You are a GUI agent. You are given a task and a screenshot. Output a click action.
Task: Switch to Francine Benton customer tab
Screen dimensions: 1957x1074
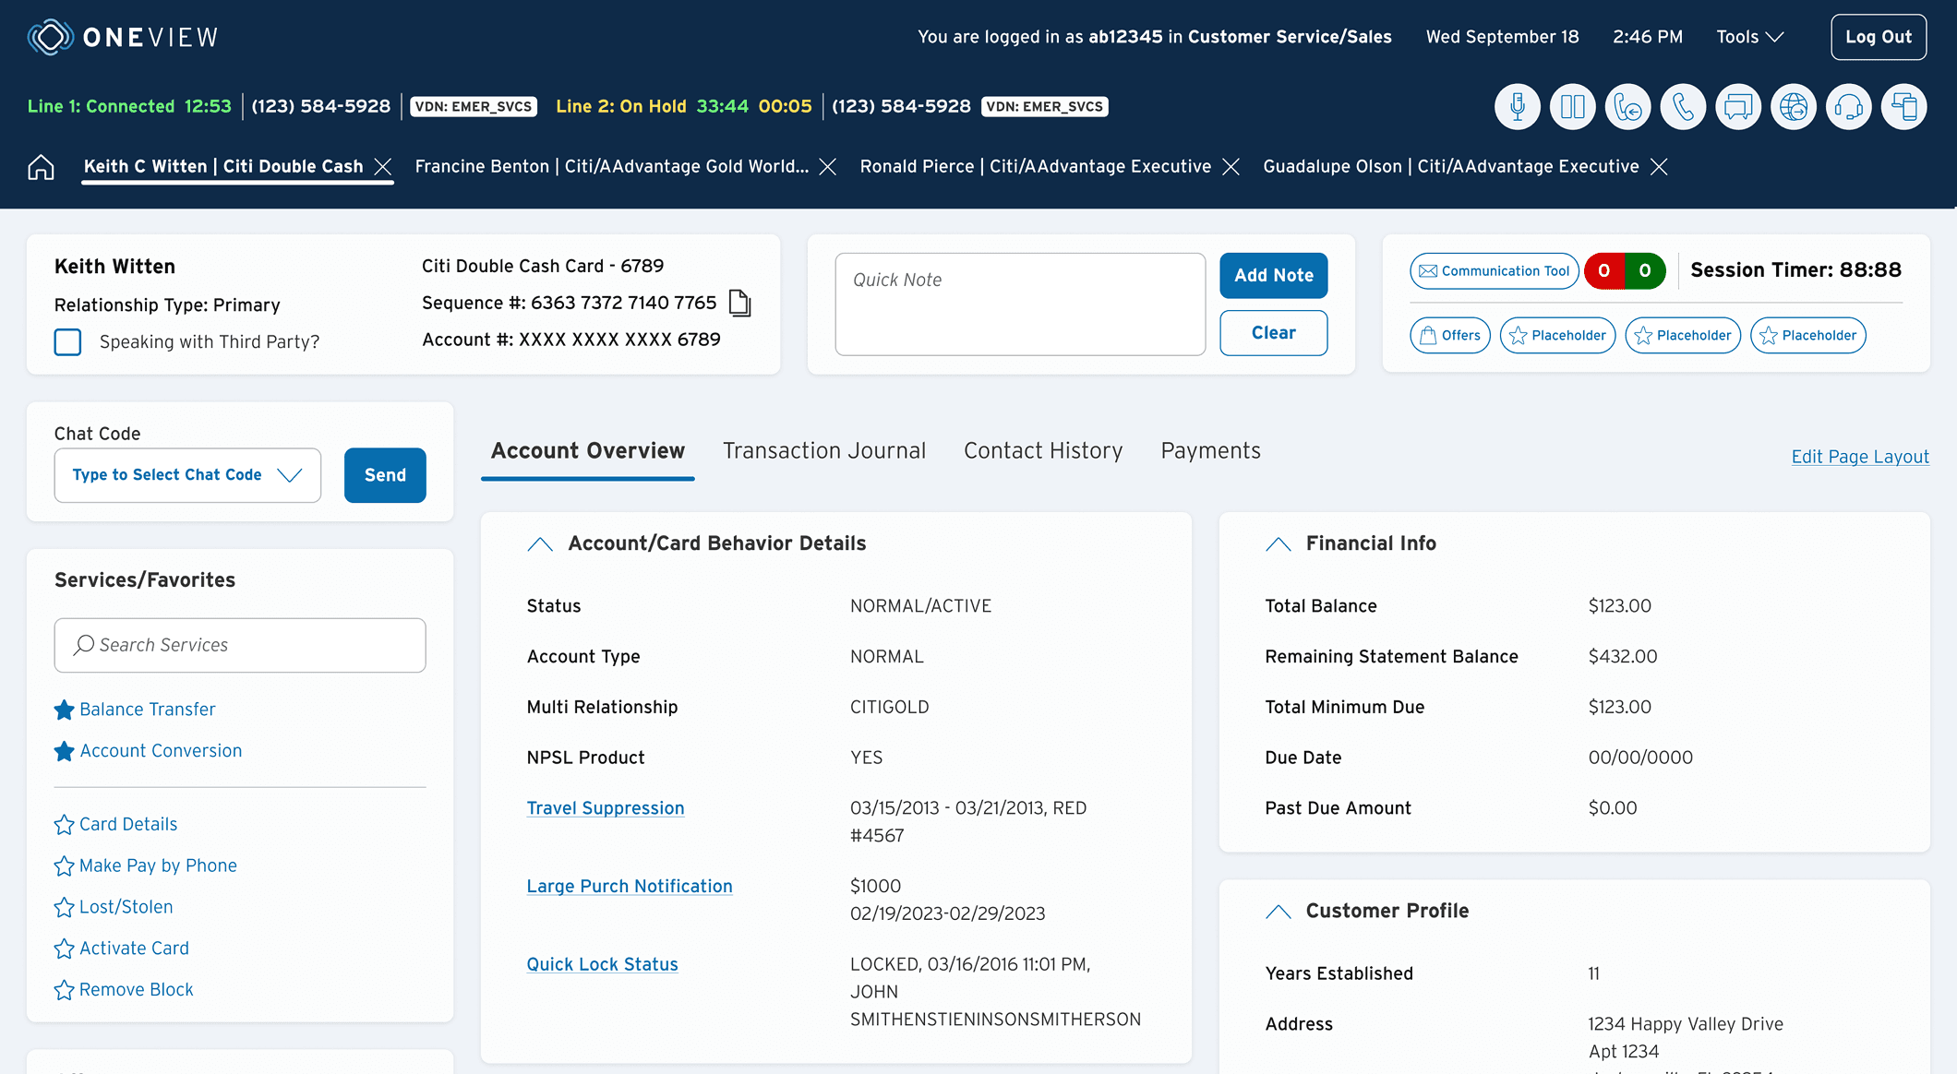611,167
